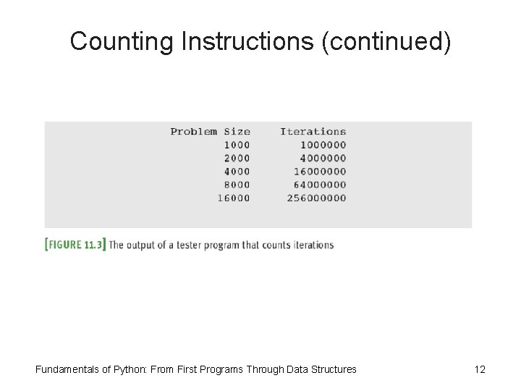Image resolution: width=521 pixels, height=391 pixels.
Task: Click the green FIGURE 11.3 label
Action: coord(75,245)
